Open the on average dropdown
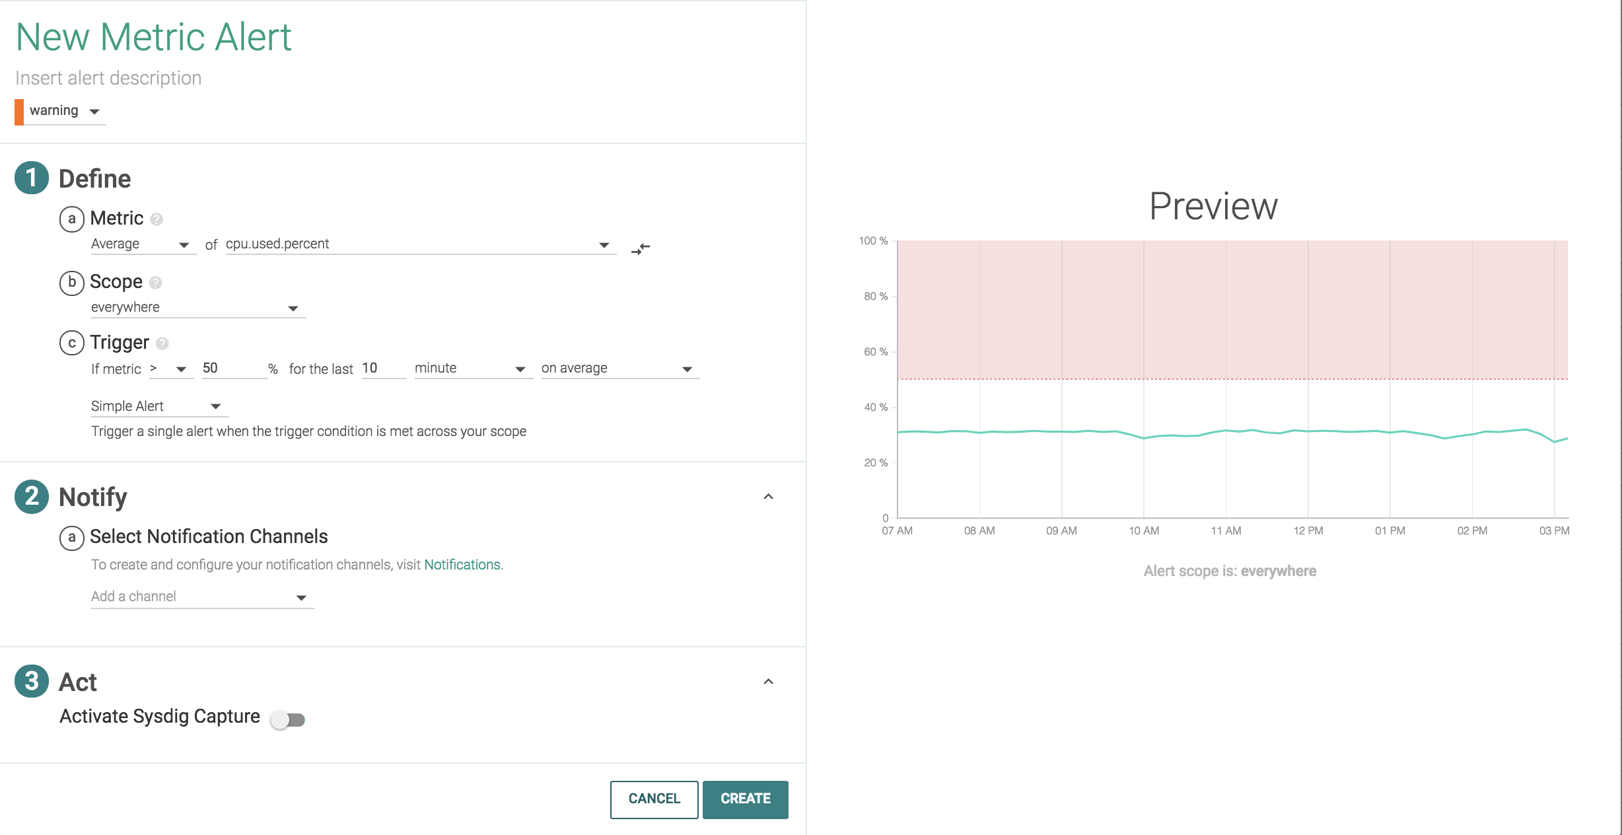The height and width of the screenshot is (835, 1622). pyautogui.click(x=619, y=369)
